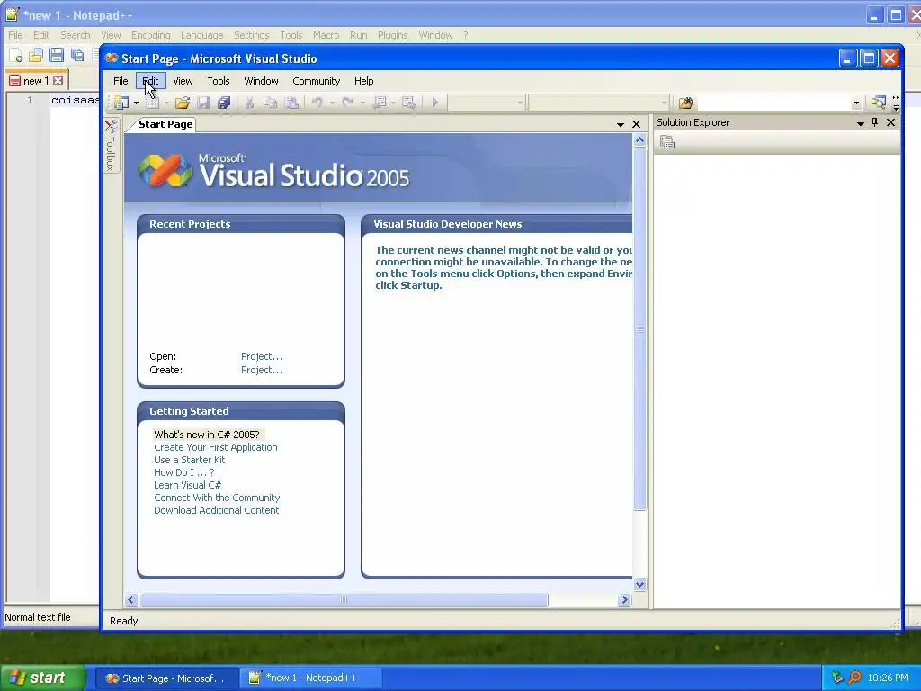The height and width of the screenshot is (691, 921).
Task: Switch to Notepad++ via taskbar button
Action: coord(311,678)
